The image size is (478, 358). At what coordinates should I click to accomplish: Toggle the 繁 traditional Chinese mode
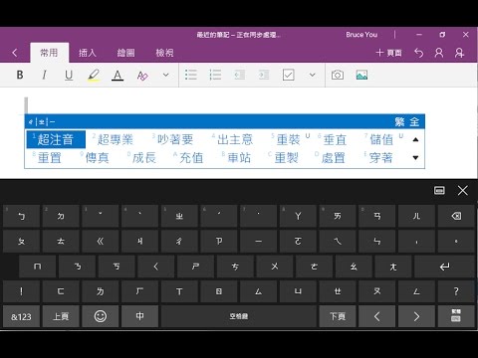[x=399, y=122]
